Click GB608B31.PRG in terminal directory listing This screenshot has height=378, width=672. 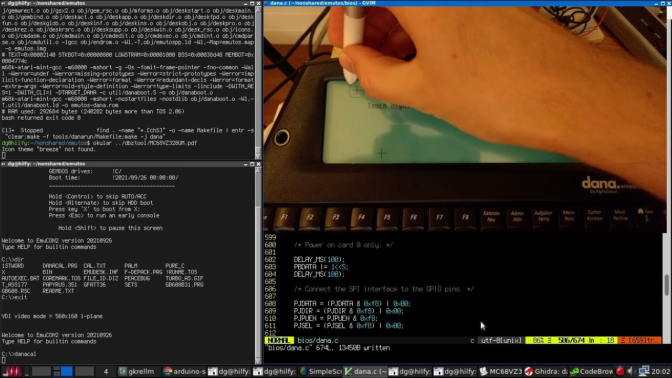(184, 285)
